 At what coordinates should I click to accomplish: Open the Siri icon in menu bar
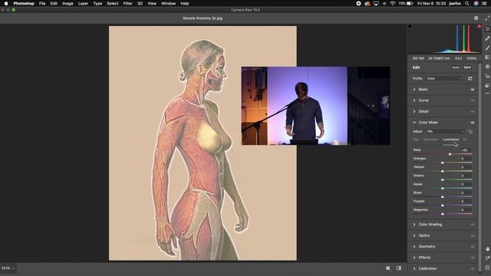tap(476, 3)
